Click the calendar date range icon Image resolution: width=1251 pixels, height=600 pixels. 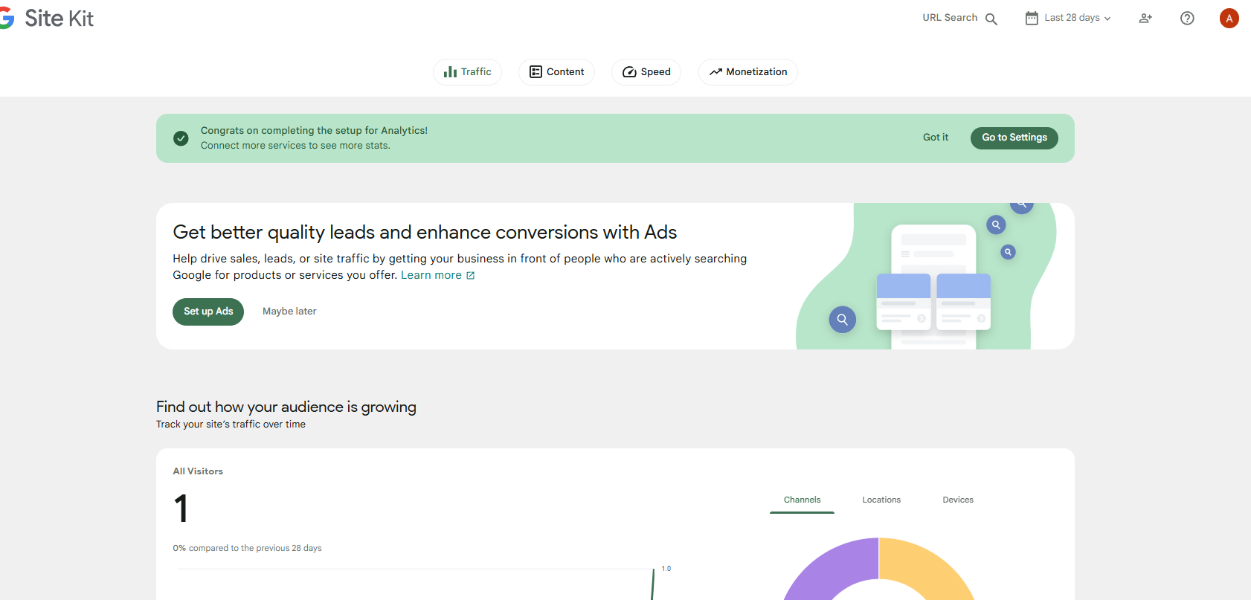[1032, 19]
